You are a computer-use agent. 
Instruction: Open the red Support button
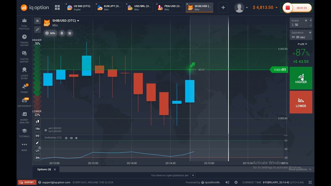coord(27,182)
